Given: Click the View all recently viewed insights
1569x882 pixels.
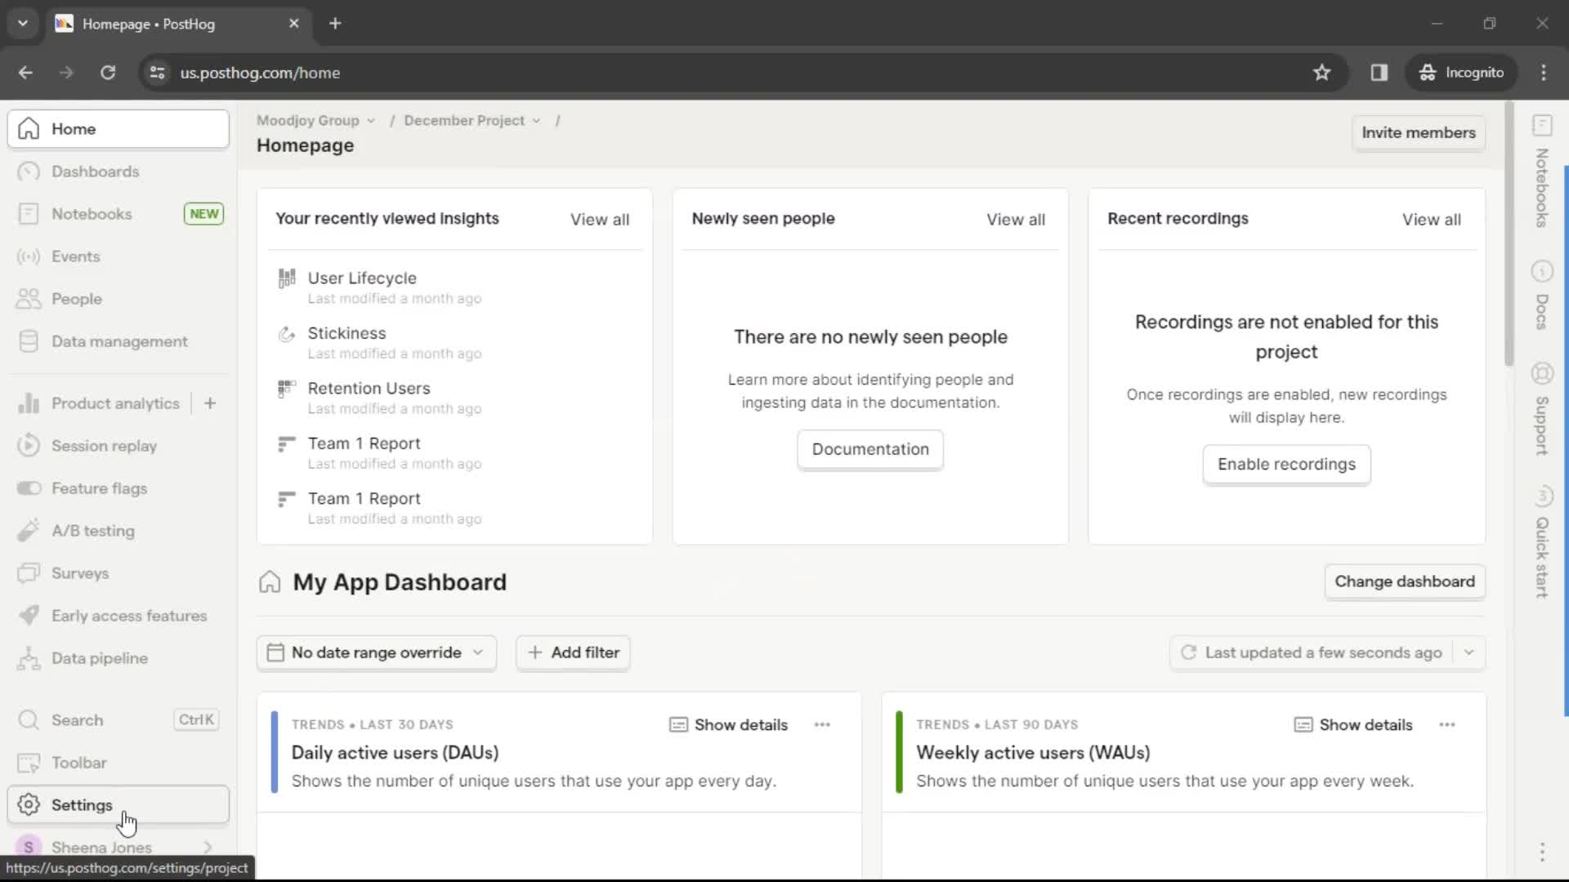Looking at the screenshot, I should pyautogui.click(x=598, y=219).
